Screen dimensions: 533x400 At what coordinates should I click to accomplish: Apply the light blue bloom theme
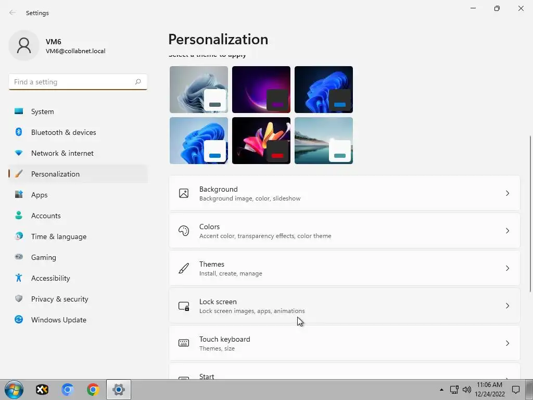coord(199,141)
